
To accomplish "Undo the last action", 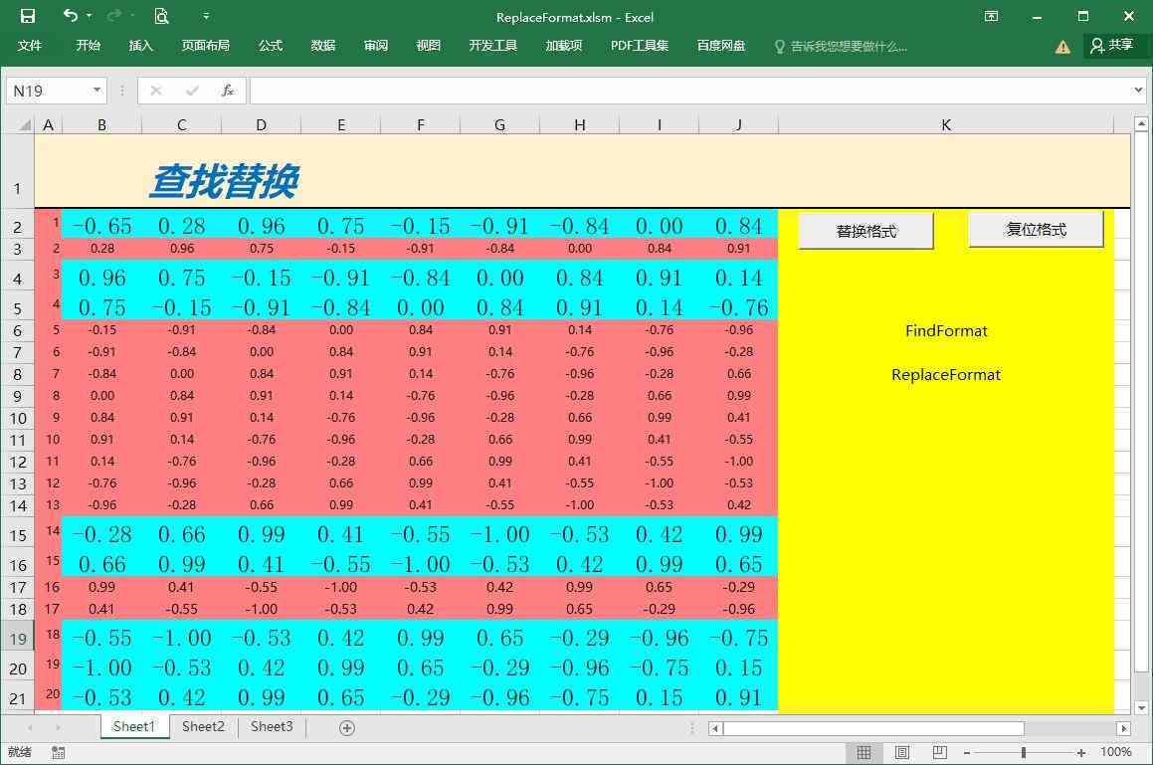I will [x=70, y=16].
